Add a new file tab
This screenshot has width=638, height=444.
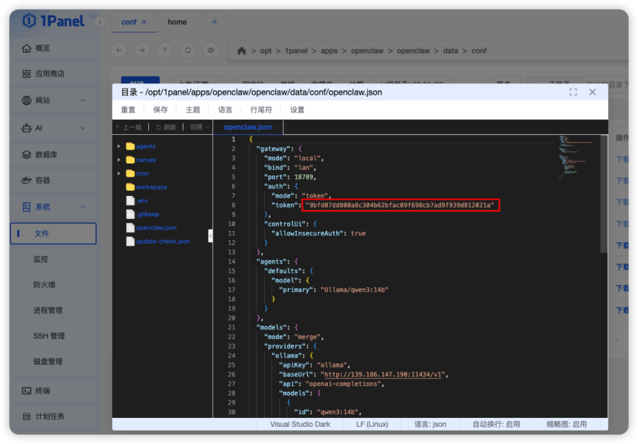click(x=215, y=22)
